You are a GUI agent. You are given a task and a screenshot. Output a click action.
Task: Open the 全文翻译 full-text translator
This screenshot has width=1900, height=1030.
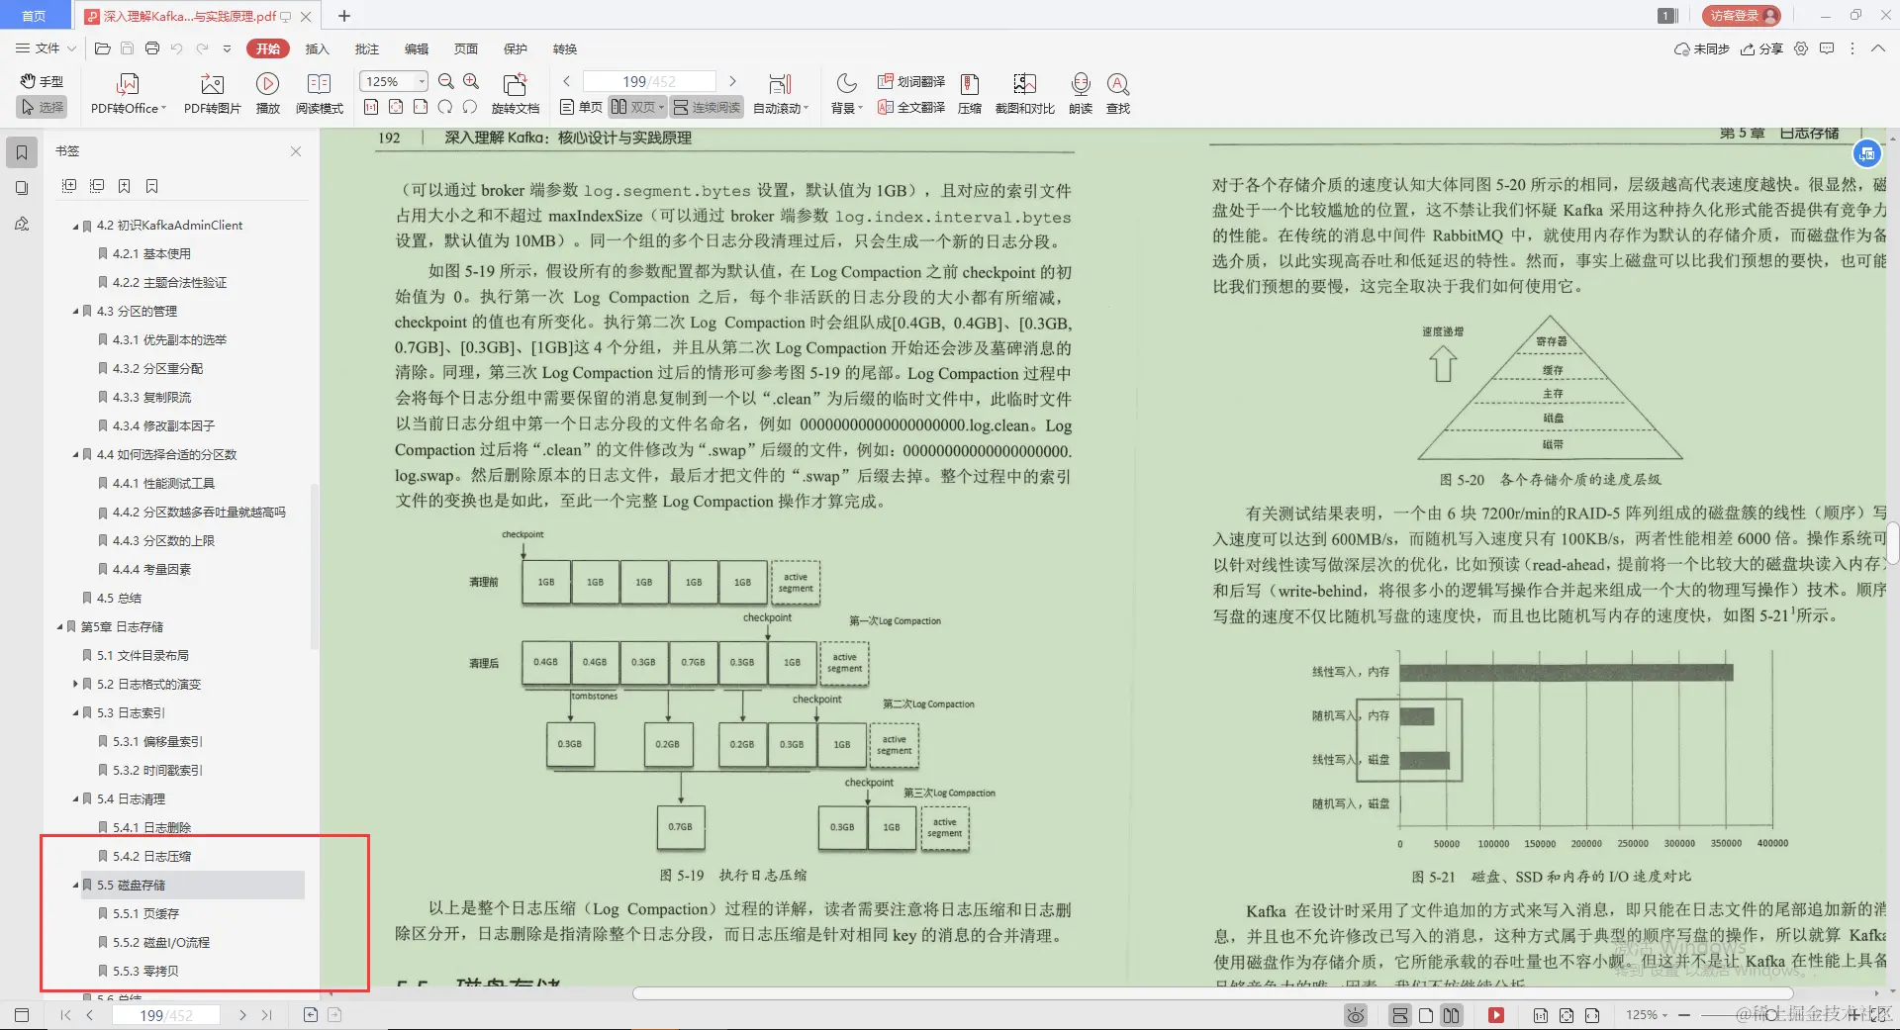pos(909,107)
